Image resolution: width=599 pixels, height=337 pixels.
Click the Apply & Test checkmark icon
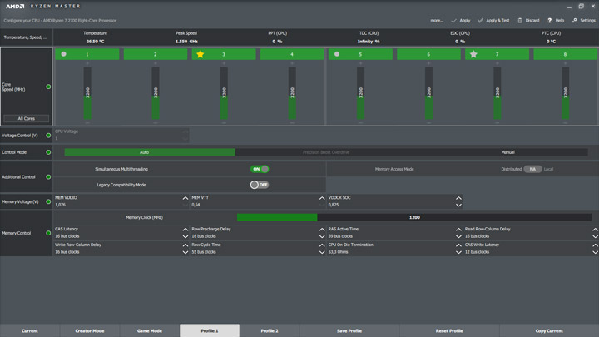click(x=480, y=21)
